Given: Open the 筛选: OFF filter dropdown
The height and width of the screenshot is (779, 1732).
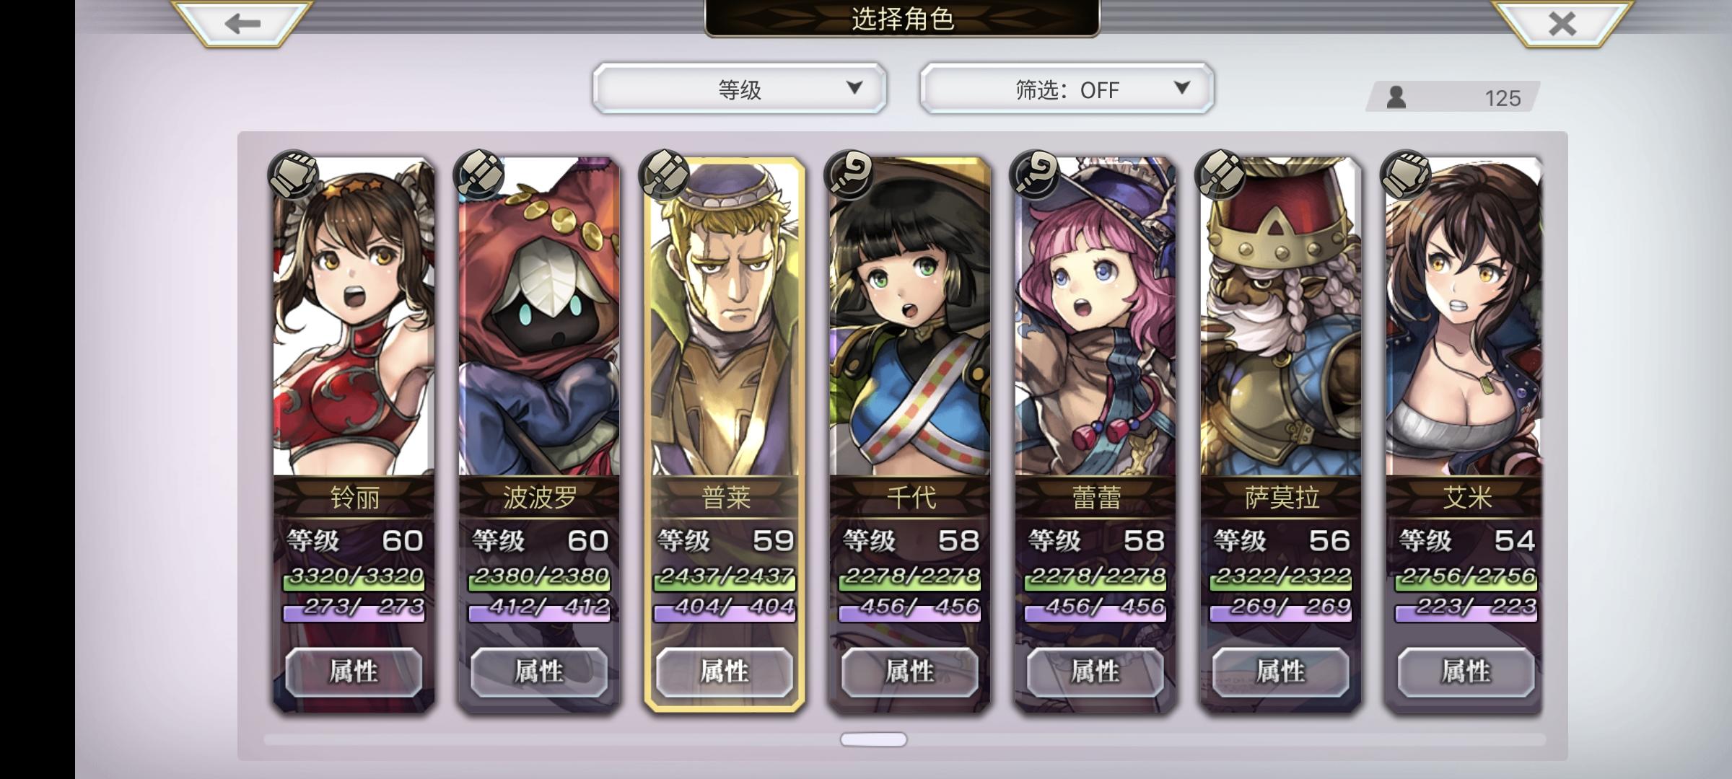Looking at the screenshot, I should (x=1067, y=89).
